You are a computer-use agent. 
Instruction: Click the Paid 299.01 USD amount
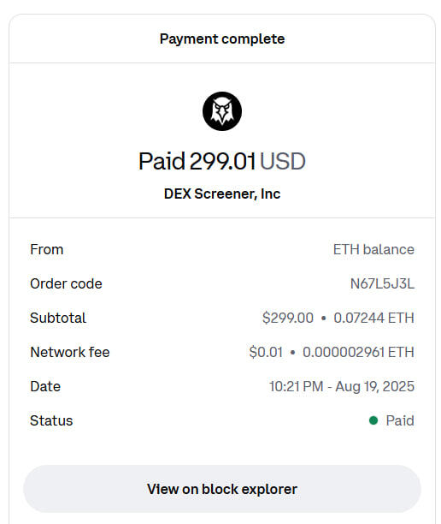pos(222,161)
